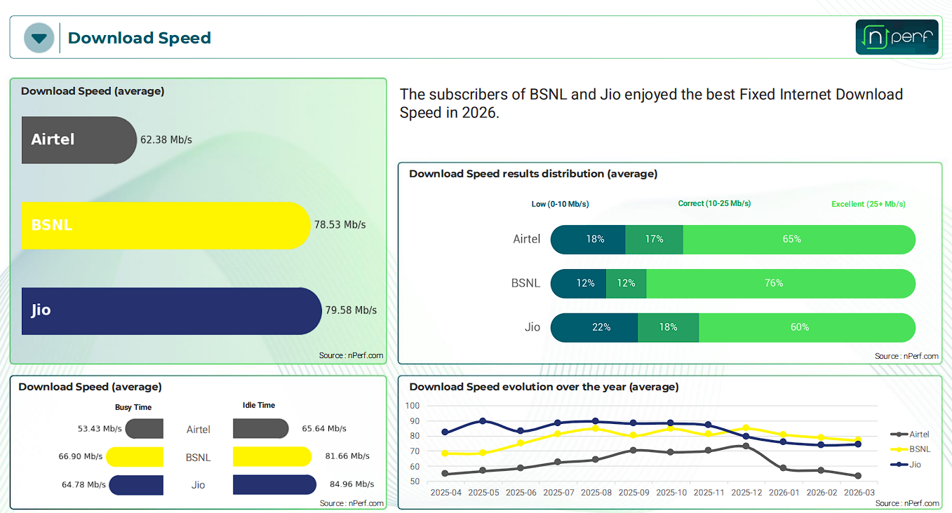
Task: Toggle the Jio legend entry in line chart
Action: tap(910, 465)
